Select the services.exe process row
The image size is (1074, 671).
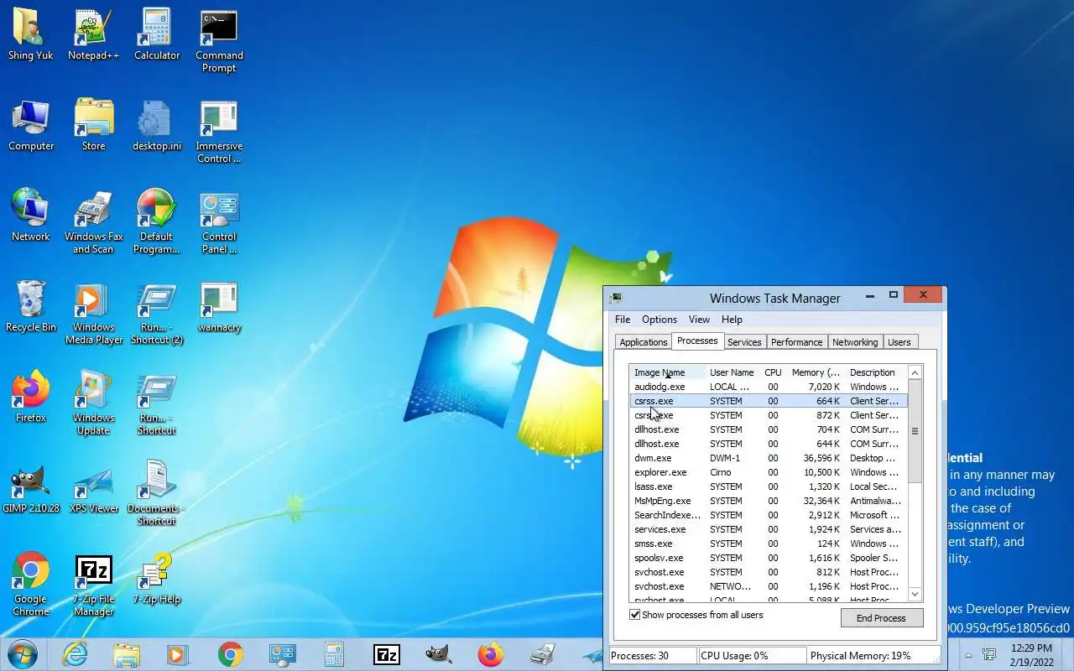[769, 529]
